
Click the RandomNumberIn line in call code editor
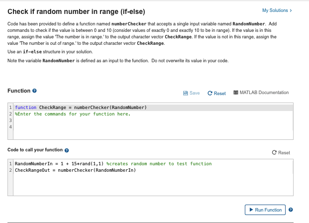pos(113,164)
